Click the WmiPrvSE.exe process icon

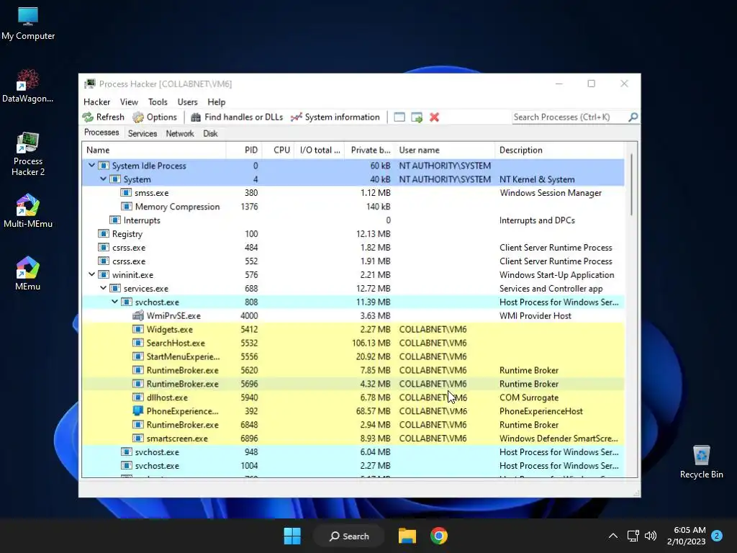point(137,315)
